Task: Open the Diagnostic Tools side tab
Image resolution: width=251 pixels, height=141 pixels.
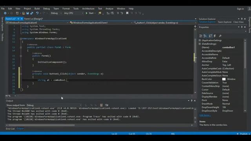Action: [249, 25]
